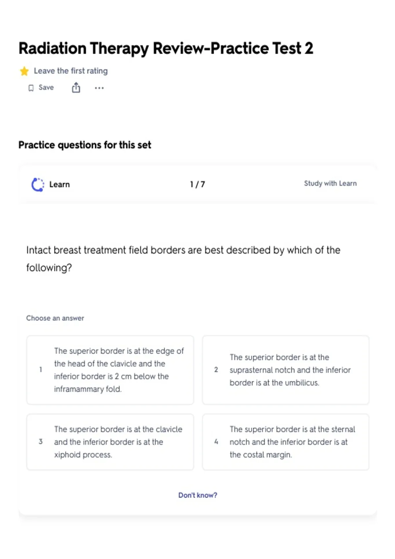Viewport: 395px width, 559px height.
Task: Click the number 4 badge on fourth answer
Action: coord(216,442)
